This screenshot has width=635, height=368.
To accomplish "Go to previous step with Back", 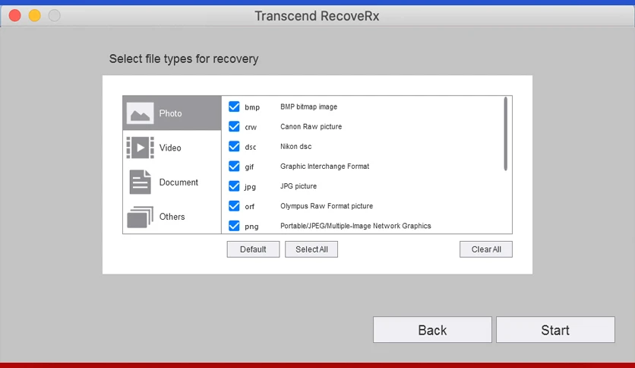I will click(x=432, y=330).
